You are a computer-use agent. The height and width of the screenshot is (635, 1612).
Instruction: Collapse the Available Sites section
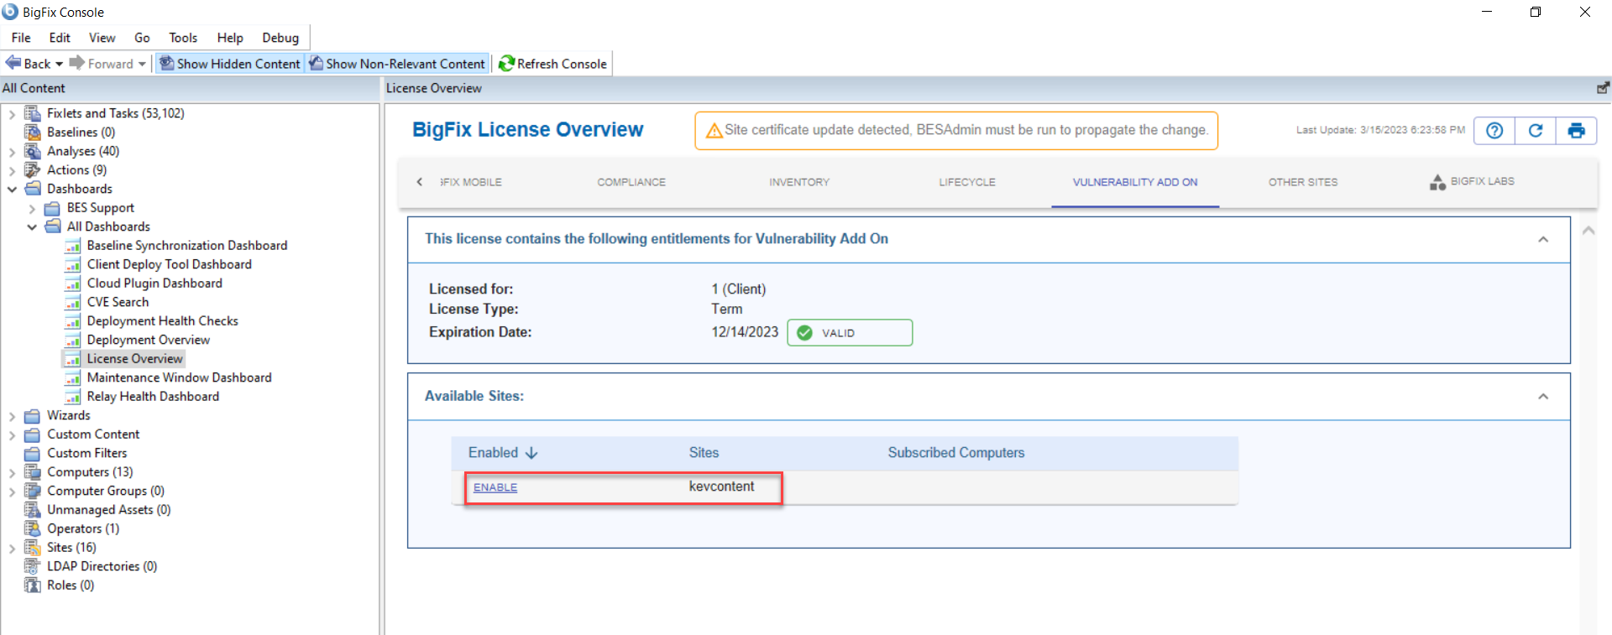point(1543,397)
